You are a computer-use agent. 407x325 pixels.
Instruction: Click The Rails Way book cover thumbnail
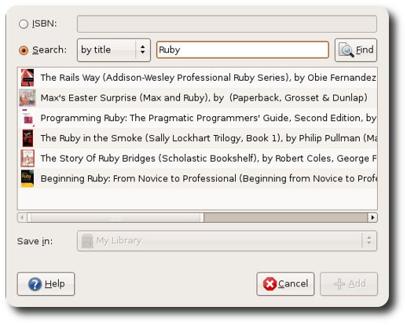click(x=27, y=78)
